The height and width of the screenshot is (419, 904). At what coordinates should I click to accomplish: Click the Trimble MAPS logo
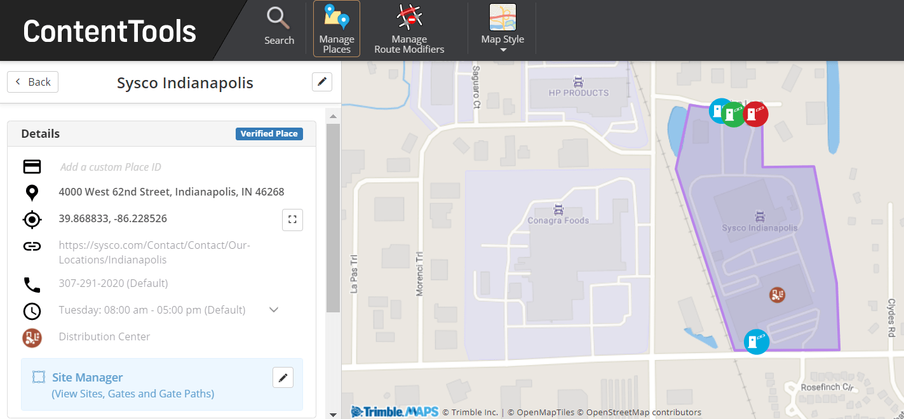[x=395, y=412]
